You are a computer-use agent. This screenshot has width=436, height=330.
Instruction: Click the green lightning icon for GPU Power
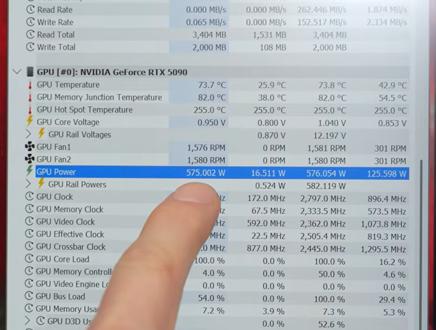[x=30, y=170]
